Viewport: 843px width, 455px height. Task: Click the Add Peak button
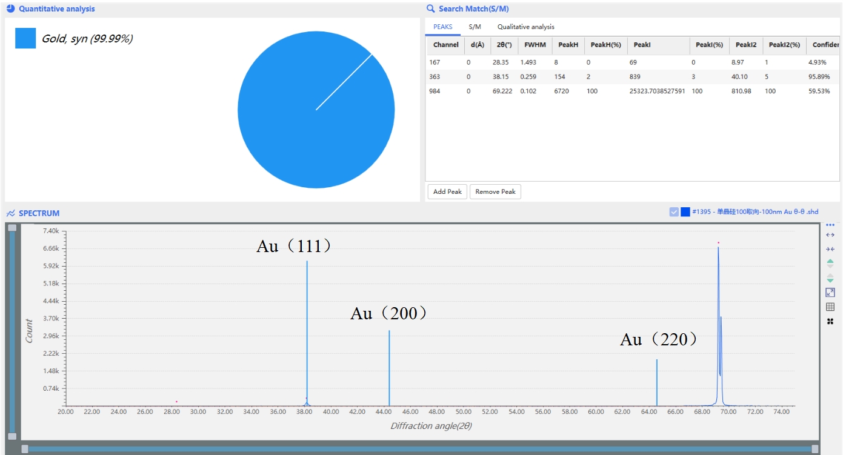(x=447, y=191)
